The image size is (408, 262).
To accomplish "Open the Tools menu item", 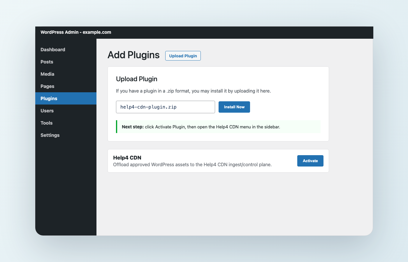I will pos(66,123).
